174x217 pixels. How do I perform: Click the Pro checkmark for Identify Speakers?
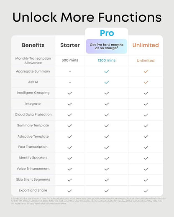tap(107, 158)
